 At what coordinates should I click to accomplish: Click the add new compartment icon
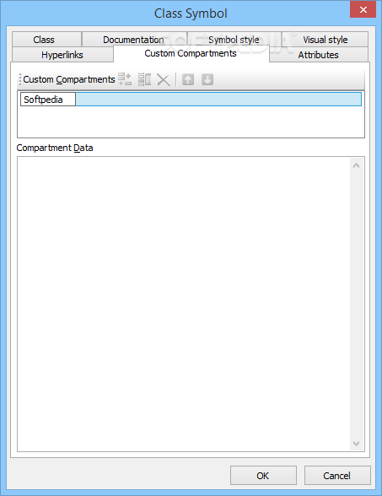(125, 79)
